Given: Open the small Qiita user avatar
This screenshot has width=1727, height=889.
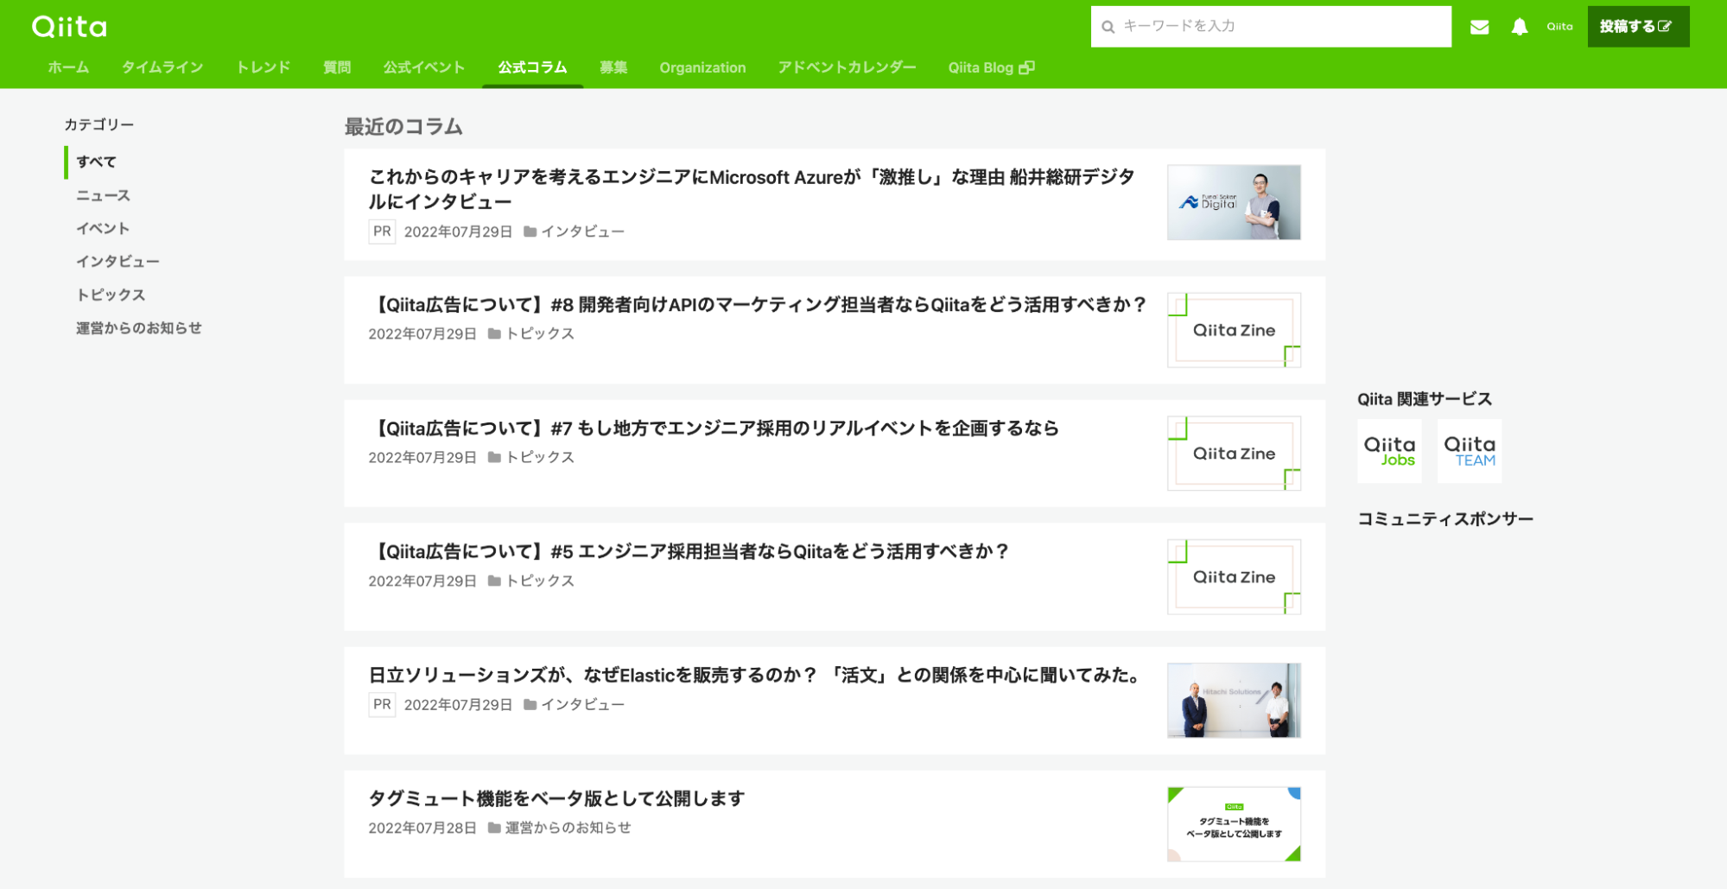Looking at the screenshot, I should point(1559,27).
